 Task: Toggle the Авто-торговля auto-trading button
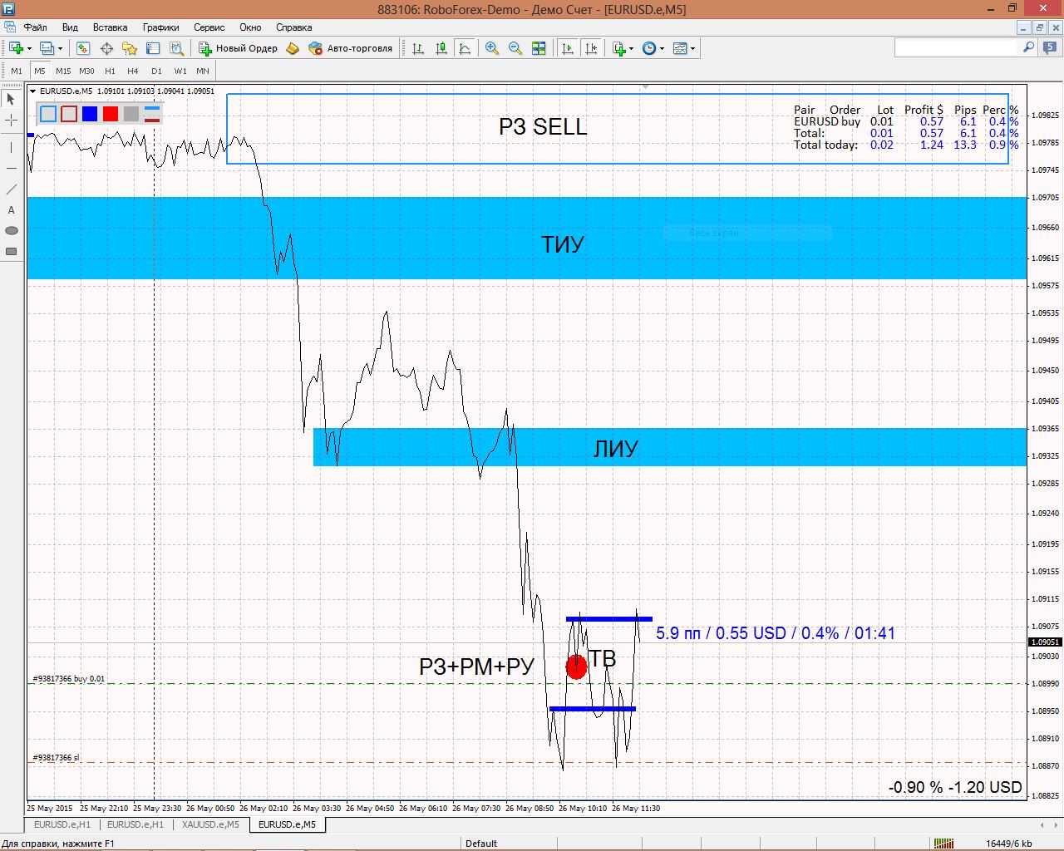pos(350,48)
